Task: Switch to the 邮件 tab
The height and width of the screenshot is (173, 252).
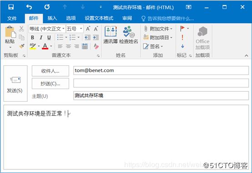Action: [x=34, y=18]
